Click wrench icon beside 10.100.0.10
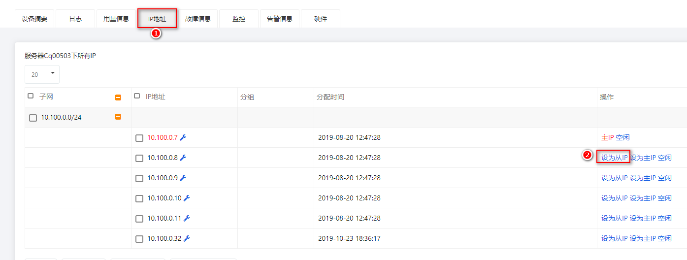The width and height of the screenshot is (687, 260). (187, 198)
